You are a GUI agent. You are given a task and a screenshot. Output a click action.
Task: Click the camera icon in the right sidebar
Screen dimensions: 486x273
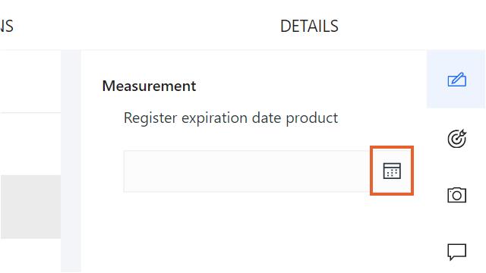456,195
